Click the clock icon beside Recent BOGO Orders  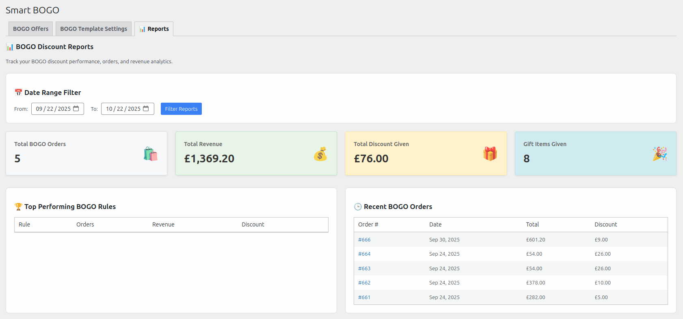(358, 207)
